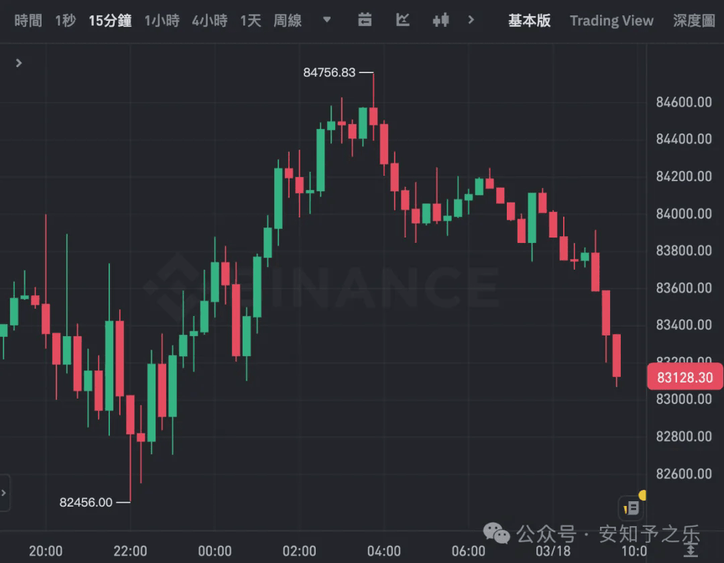Switch to the Trading View tab
The width and height of the screenshot is (724, 563).
[611, 21]
